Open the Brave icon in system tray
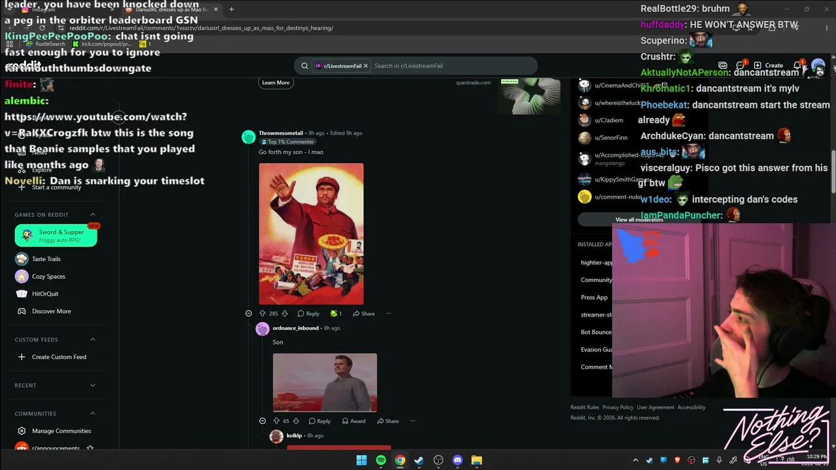Viewport: 836px width, 470px height. (x=677, y=460)
